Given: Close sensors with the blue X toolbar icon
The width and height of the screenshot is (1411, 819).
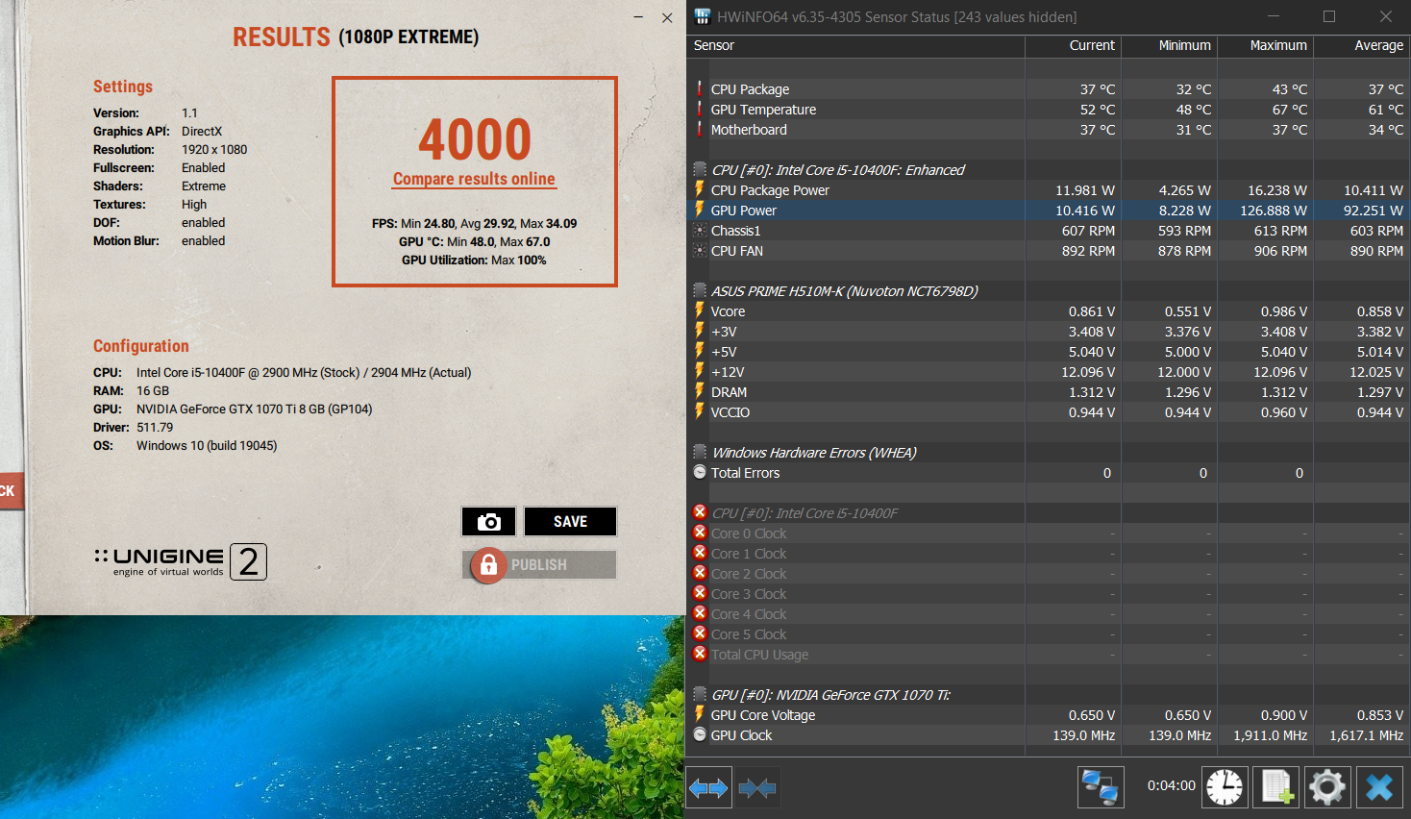Looking at the screenshot, I should (1379, 787).
